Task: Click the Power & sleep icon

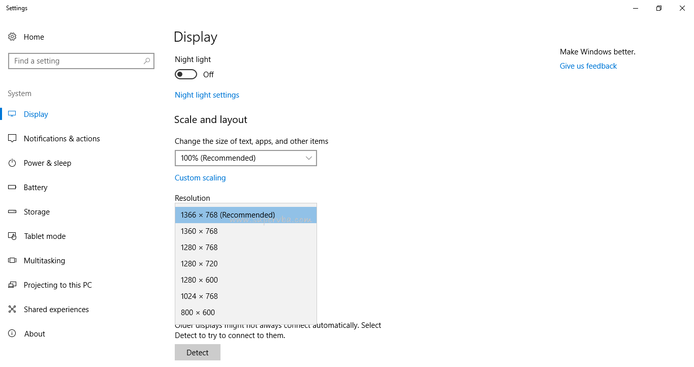Action: [12, 163]
